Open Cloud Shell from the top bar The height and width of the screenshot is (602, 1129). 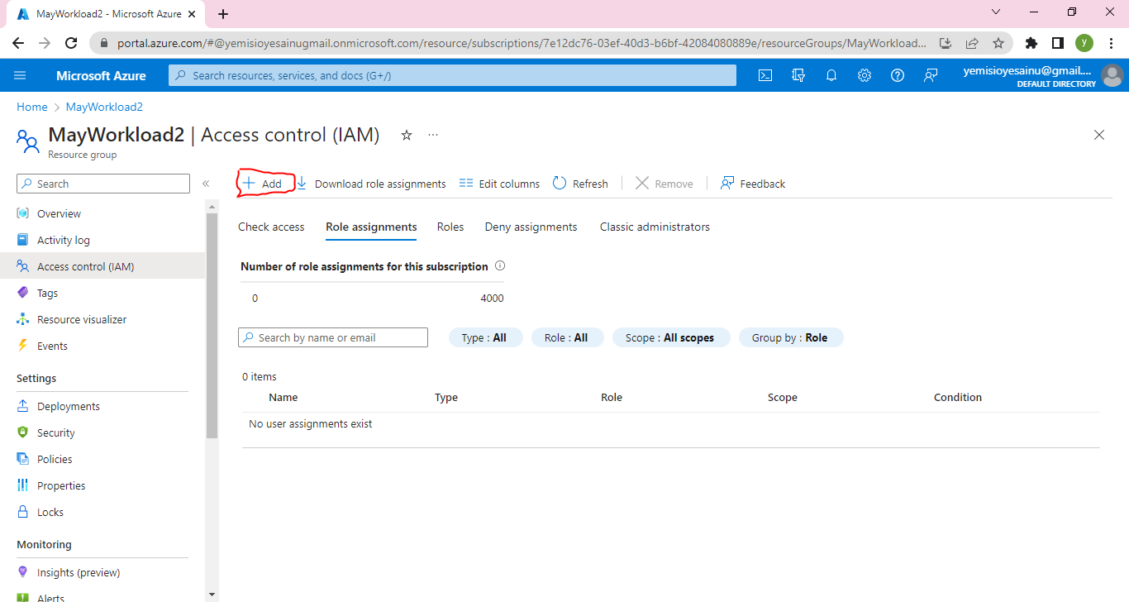coord(765,75)
